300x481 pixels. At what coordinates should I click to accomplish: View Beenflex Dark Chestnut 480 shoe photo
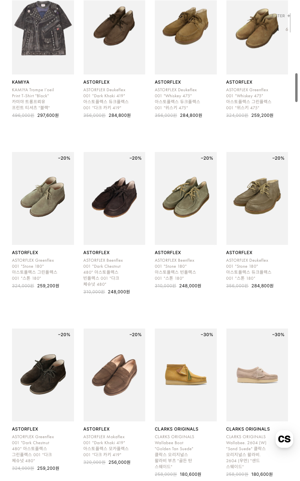[114, 198]
